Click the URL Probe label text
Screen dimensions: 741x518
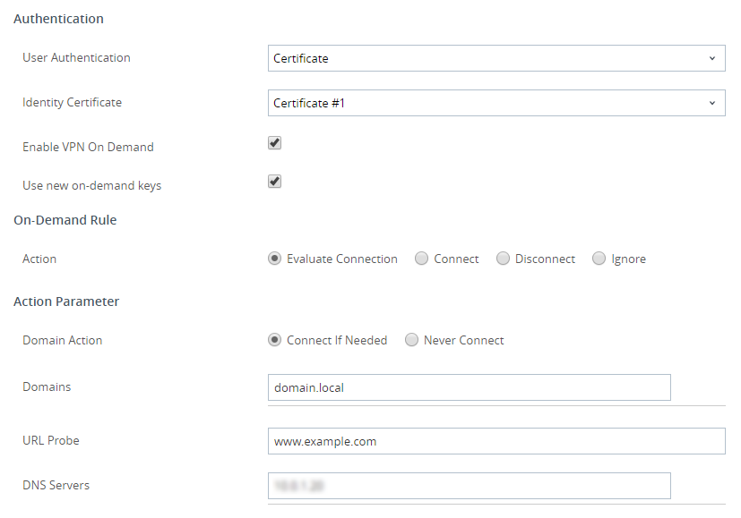[x=51, y=440]
